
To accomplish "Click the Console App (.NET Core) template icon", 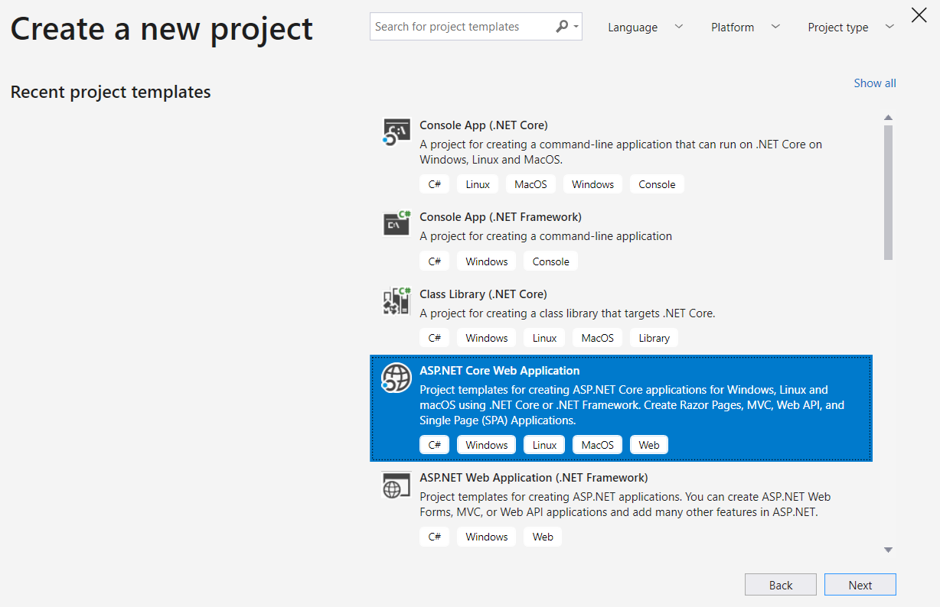I will [397, 132].
